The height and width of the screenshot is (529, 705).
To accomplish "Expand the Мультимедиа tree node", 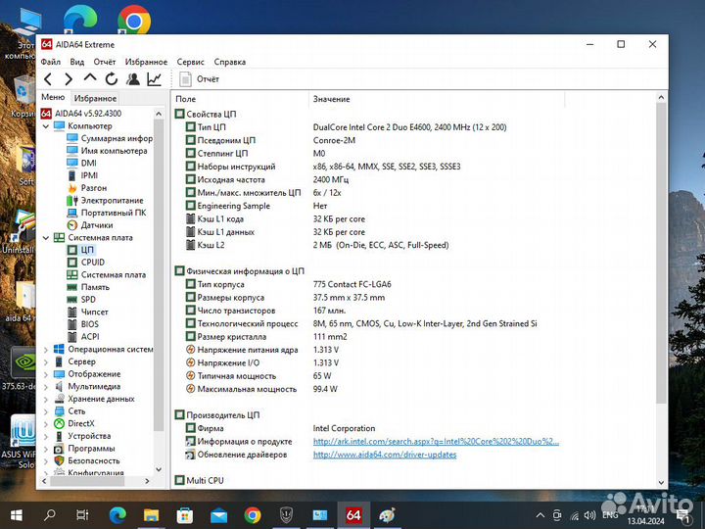I will [45, 386].
